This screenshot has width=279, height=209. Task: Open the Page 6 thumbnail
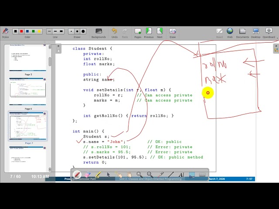click(x=27, y=92)
